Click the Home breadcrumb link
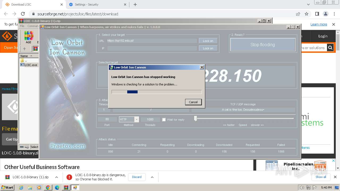Screen dimensions: 340x191 point(6,89)
